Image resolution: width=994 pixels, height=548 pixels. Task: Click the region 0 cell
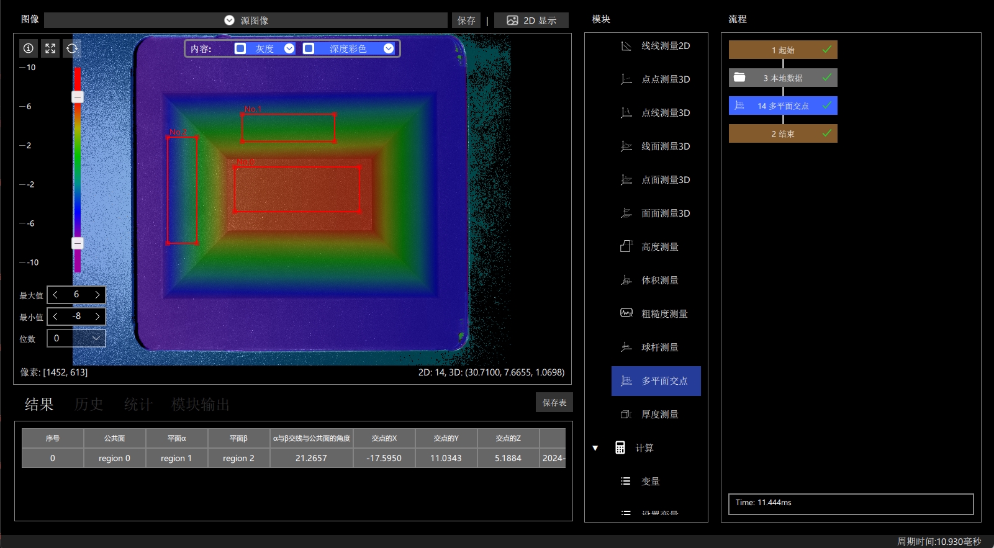click(115, 458)
